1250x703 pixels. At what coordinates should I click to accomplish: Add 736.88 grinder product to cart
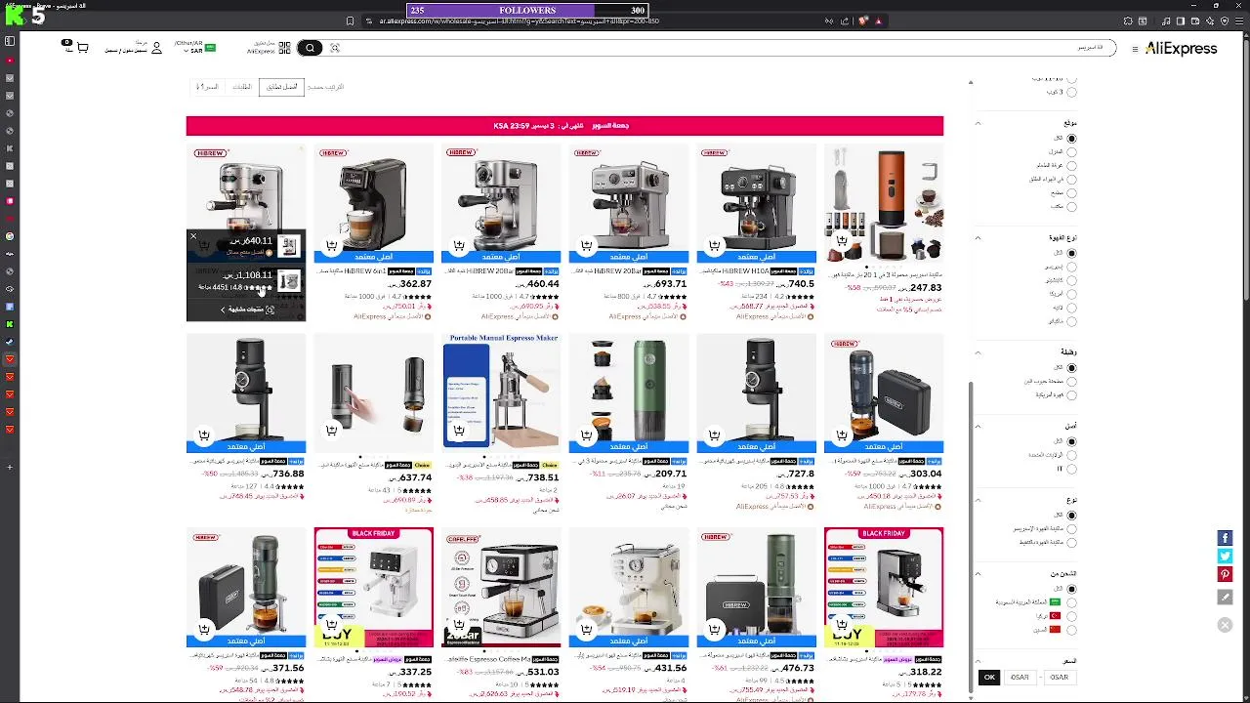(x=204, y=434)
